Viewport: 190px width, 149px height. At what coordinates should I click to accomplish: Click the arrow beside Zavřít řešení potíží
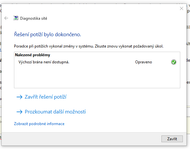(19, 97)
